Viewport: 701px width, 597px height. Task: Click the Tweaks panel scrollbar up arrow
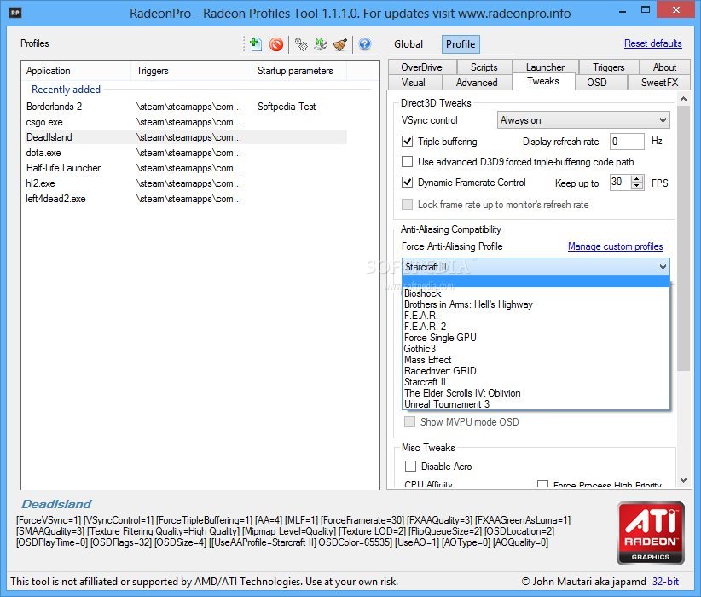(x=683, y=99)
